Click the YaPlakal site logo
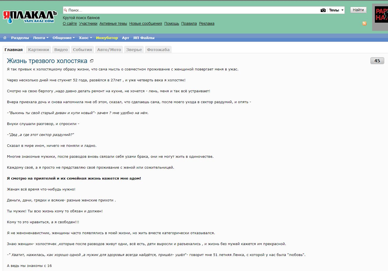The width and height of the screenshot is (388, 271). [30, 17]
